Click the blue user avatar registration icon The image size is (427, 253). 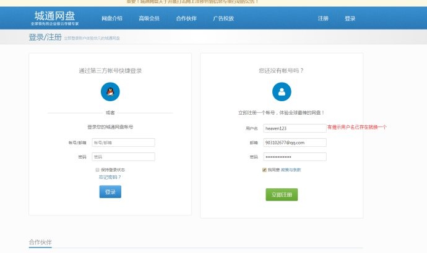282,92
